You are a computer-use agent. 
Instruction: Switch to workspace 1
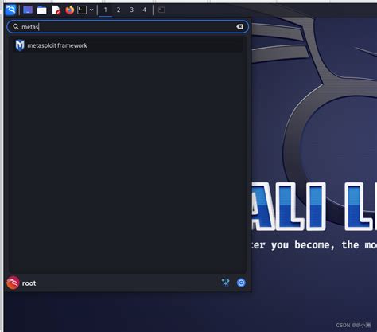pos(105,10)
